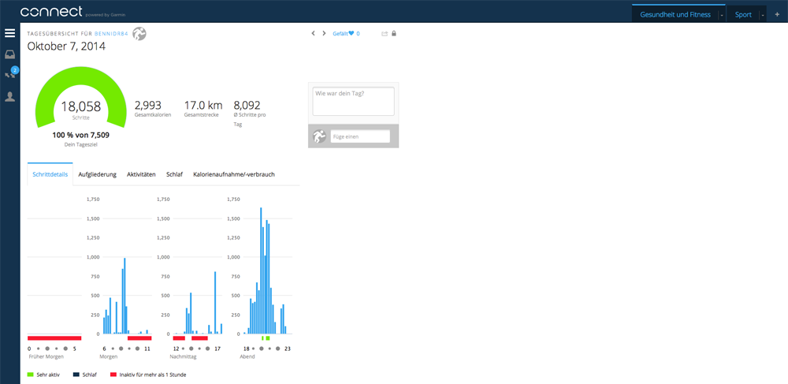Go to the next day arrow
The image size is (788, 384).
(324, 34)
